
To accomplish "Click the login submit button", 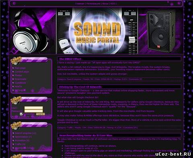I will (x=40, y=114).
